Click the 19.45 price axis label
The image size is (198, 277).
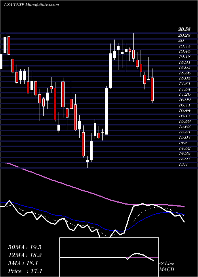185,51
